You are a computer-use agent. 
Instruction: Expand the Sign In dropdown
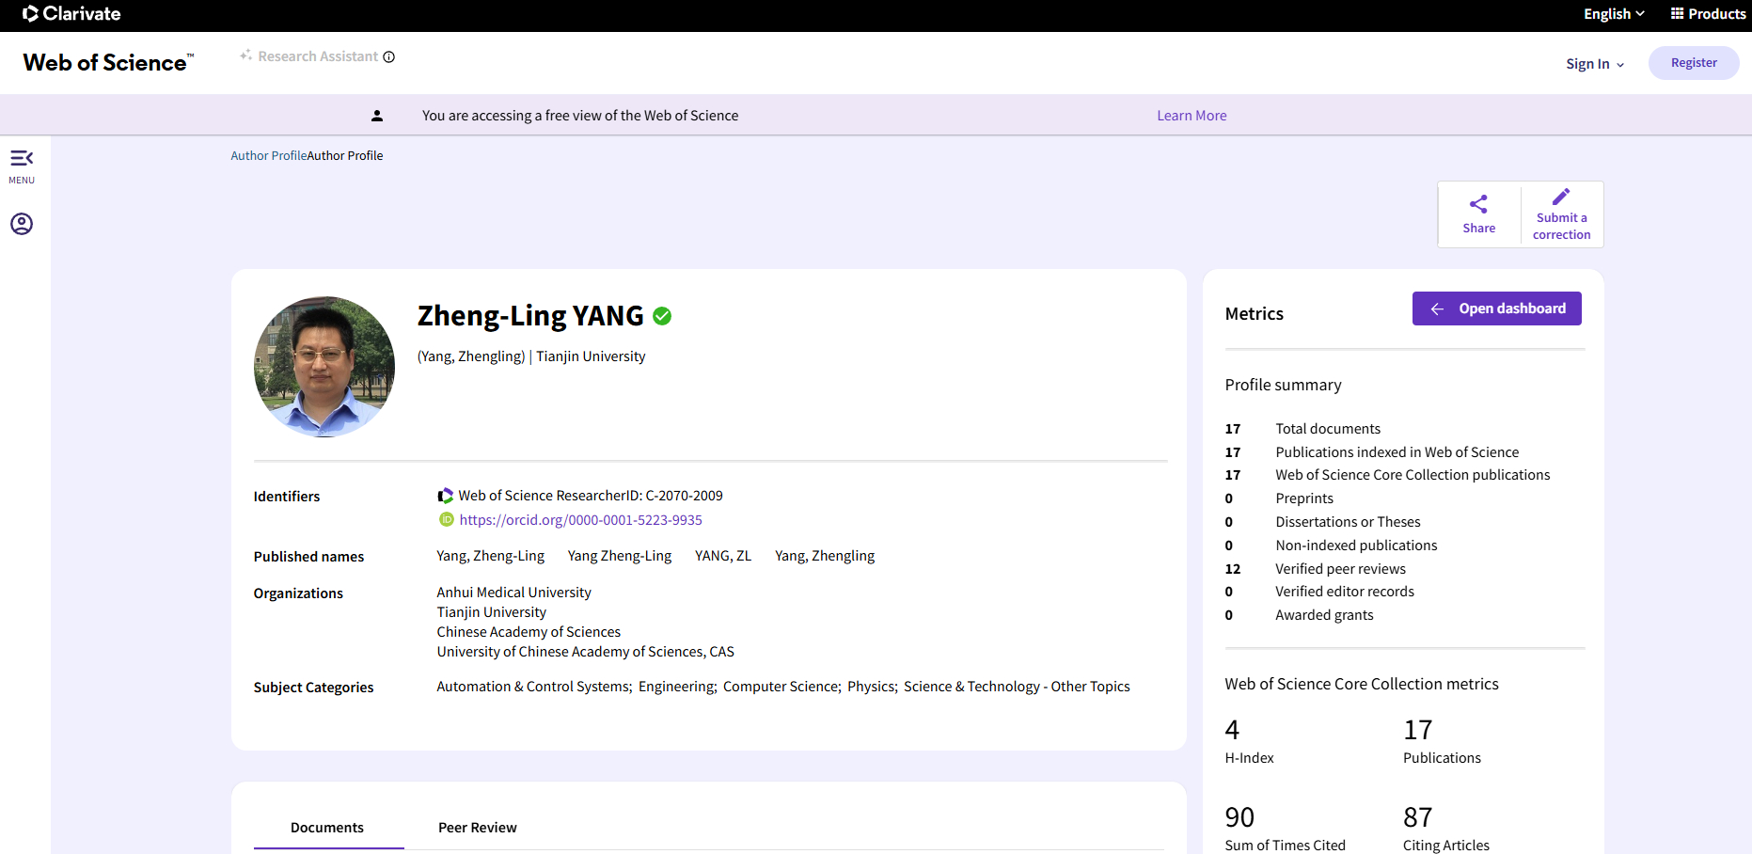click(x=1593, y=63)
